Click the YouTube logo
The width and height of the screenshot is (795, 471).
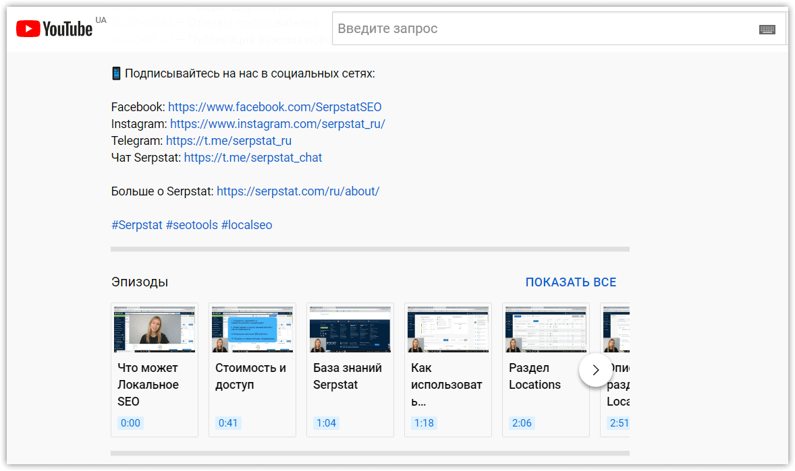click(x=54, y=29)
